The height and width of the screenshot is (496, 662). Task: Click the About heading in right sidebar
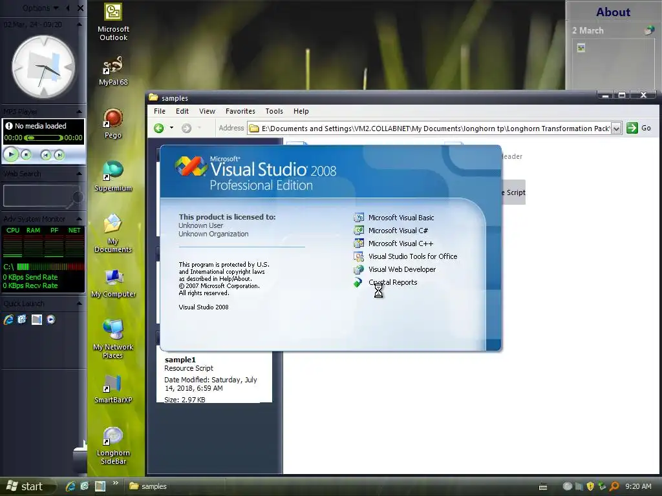point(613,12)
